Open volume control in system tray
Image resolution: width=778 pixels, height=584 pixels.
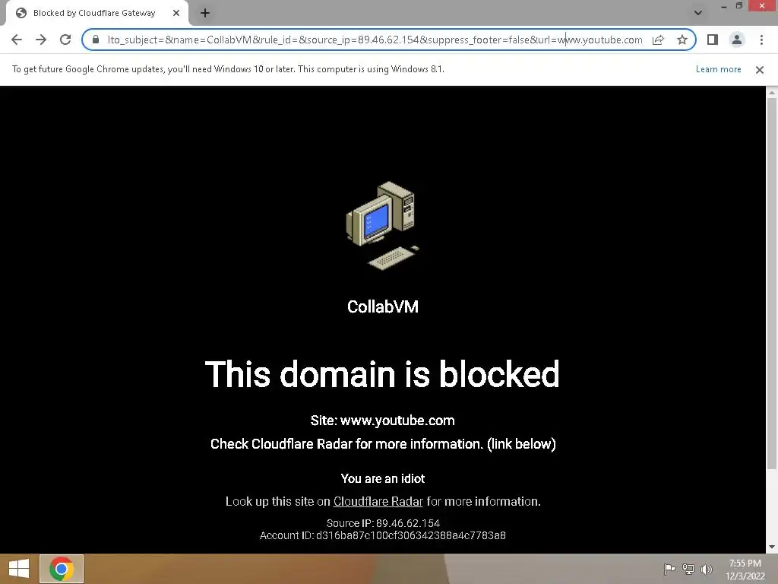(707, 569)
